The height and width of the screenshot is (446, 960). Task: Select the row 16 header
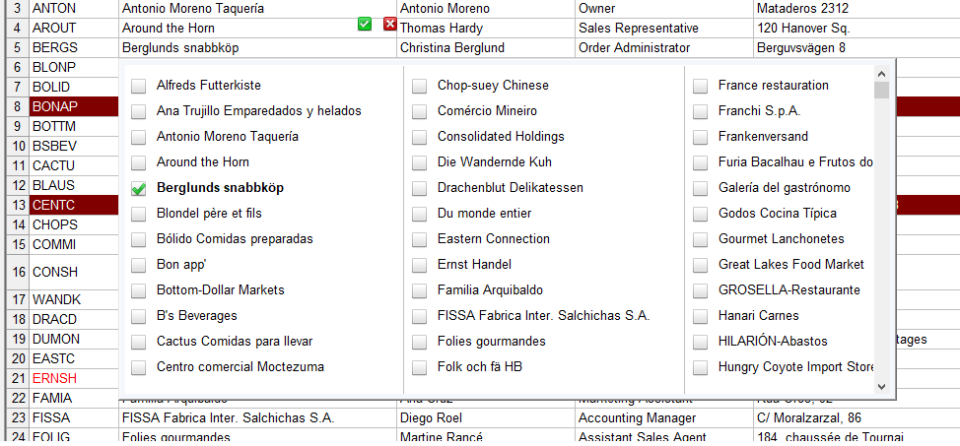[x=18, y=272]
